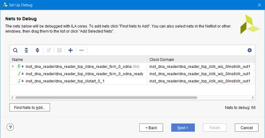Open the help question mark button

click(x=10, y=127)
